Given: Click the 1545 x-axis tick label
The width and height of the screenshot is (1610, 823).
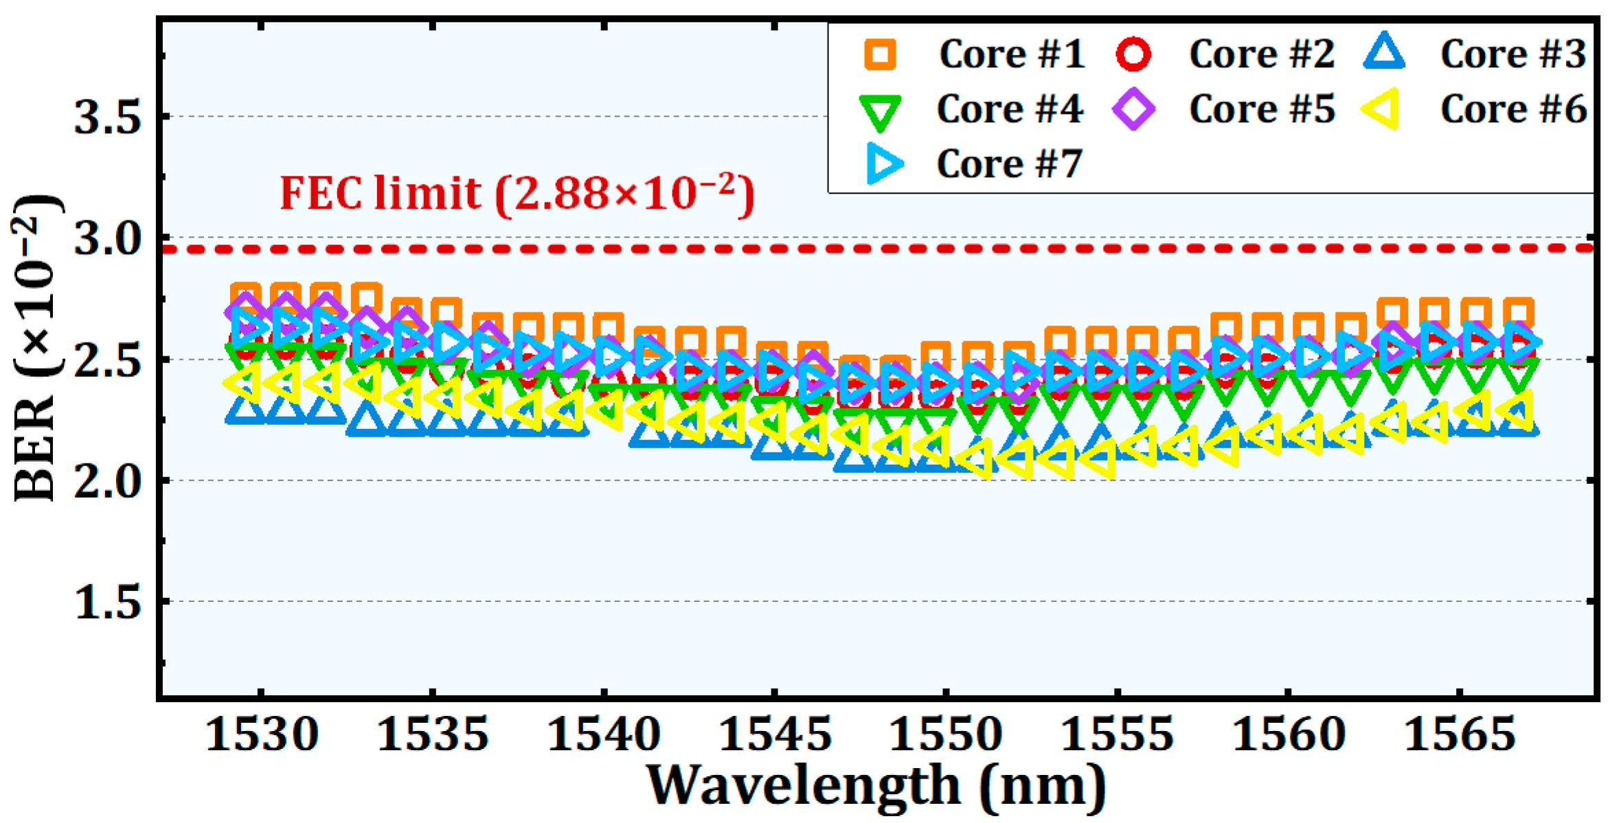Looking at the screenshot, I should coord(775,734).
